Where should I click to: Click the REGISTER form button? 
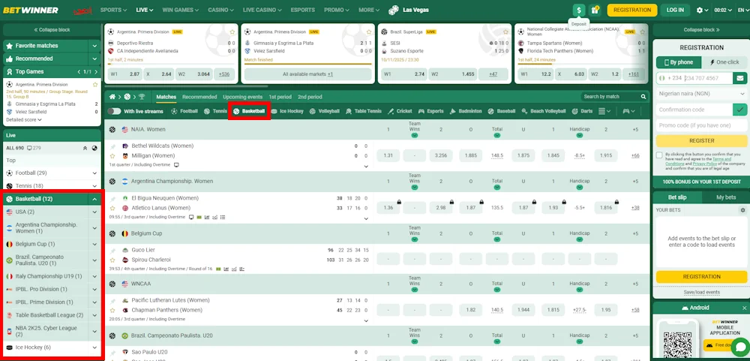point(702,141)
